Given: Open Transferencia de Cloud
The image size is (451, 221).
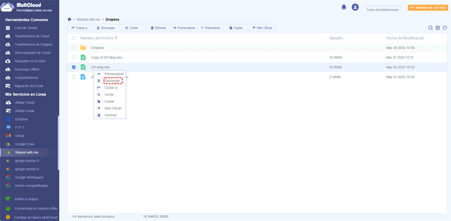Looking at the screenshot, I should (x=32, y=36).
